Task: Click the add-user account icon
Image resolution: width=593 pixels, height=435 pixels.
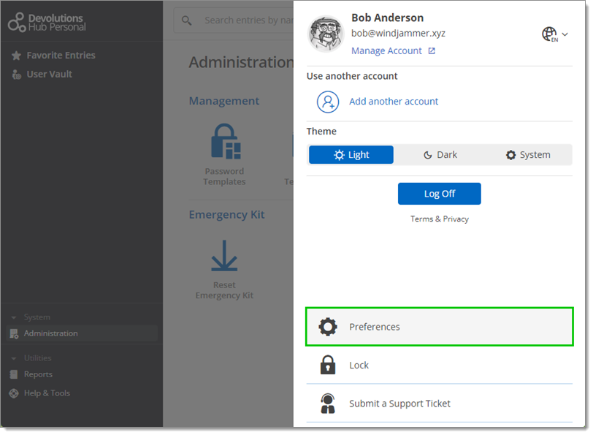Action: [x=327, y=102]
